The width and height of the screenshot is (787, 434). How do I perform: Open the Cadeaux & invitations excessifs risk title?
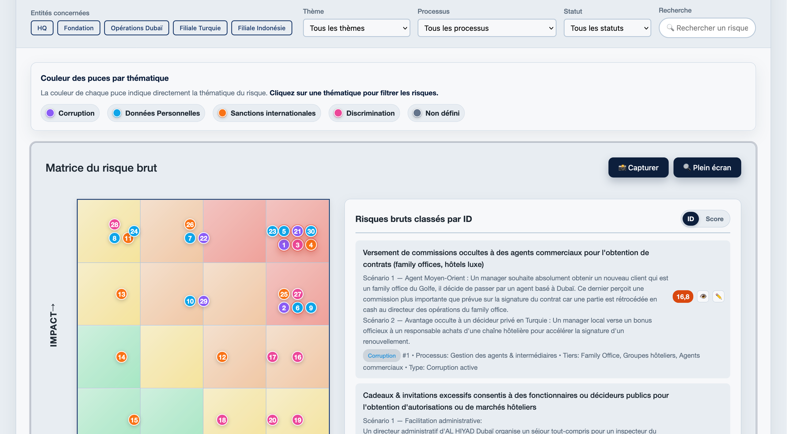click(516, 401)
